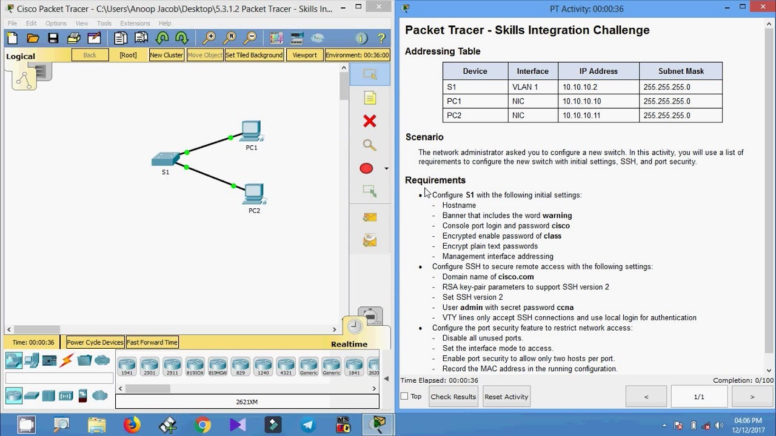The width and height of the screenshot is (776, 436).
Task: Click the Check Results button
Action: [453, 397]
